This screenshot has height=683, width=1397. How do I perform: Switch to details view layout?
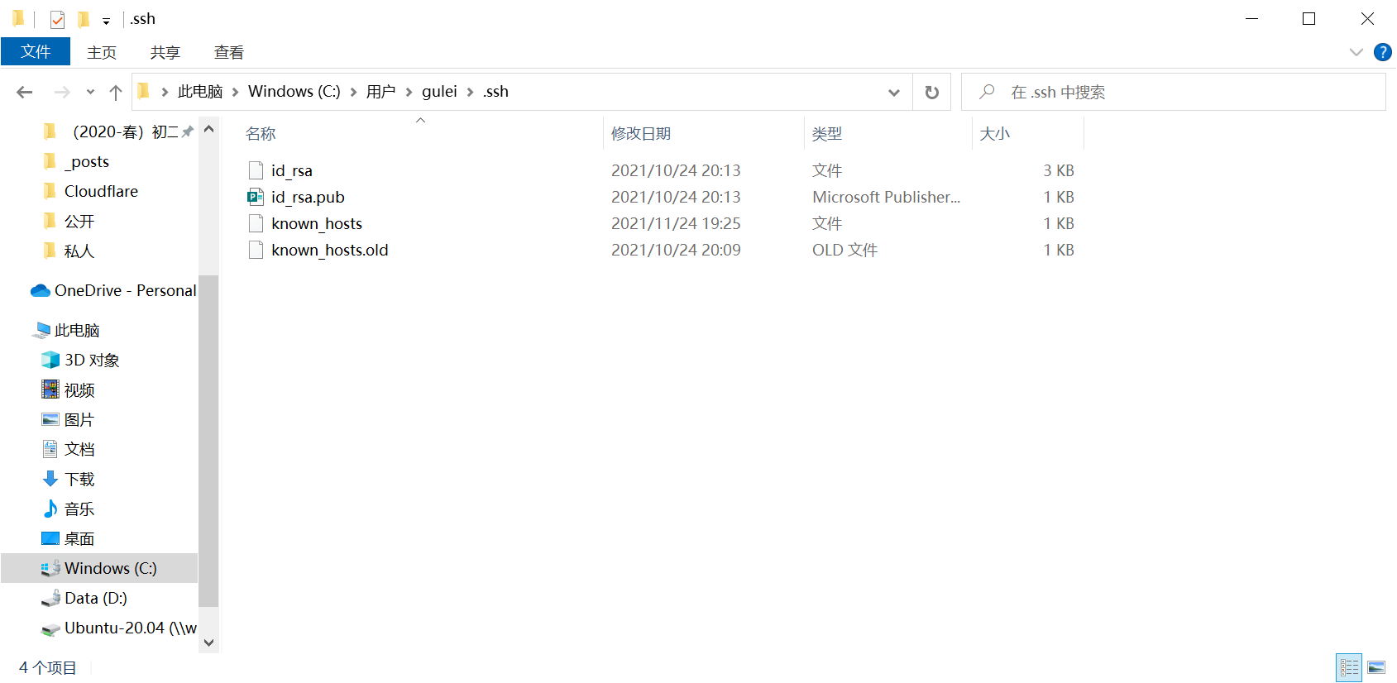(x=1349, y=667)
